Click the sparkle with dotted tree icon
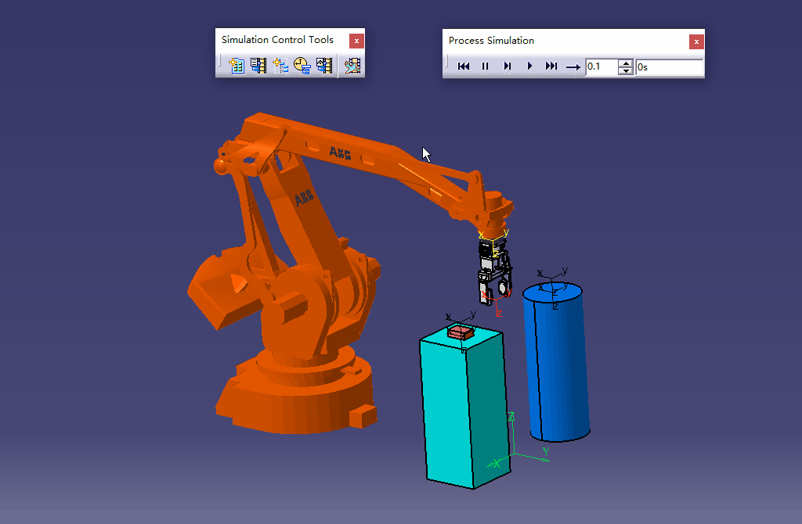 point(281,66)
